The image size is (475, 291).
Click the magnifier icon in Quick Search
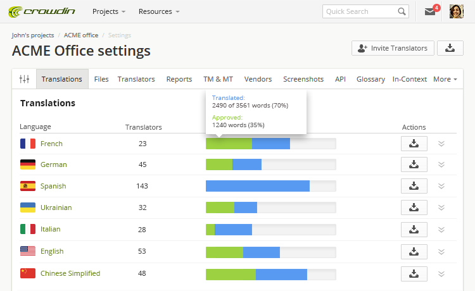402,11
